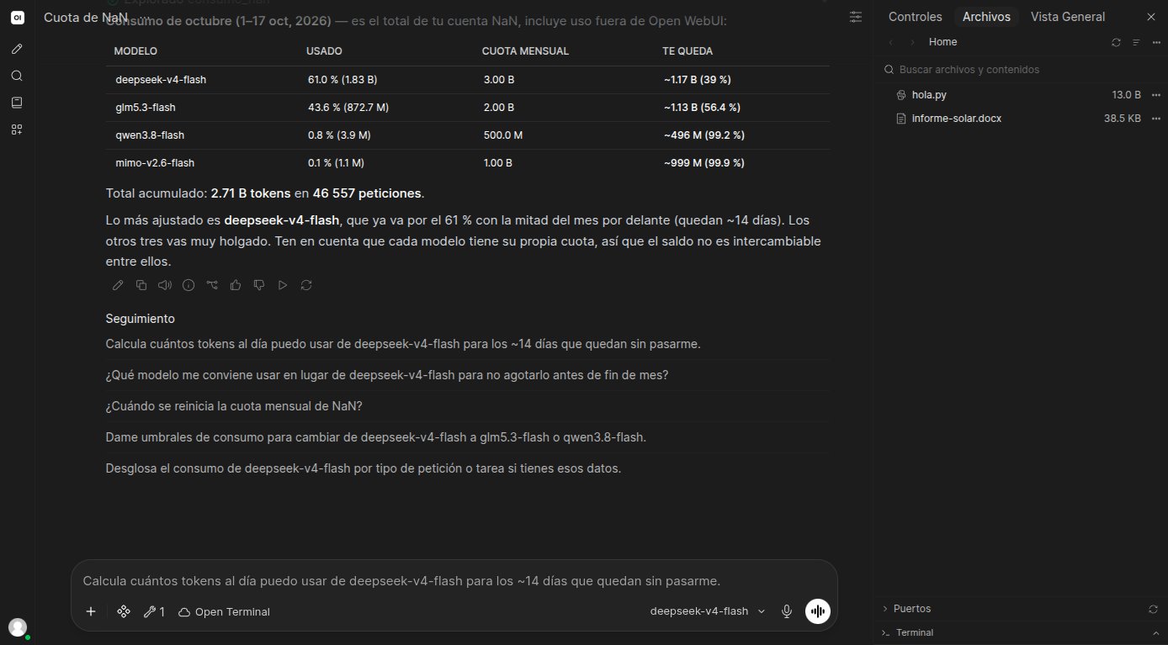Start a new chat with pencil icon
The height and width of the screenshot is (645, 1168).
pos(17,50)
